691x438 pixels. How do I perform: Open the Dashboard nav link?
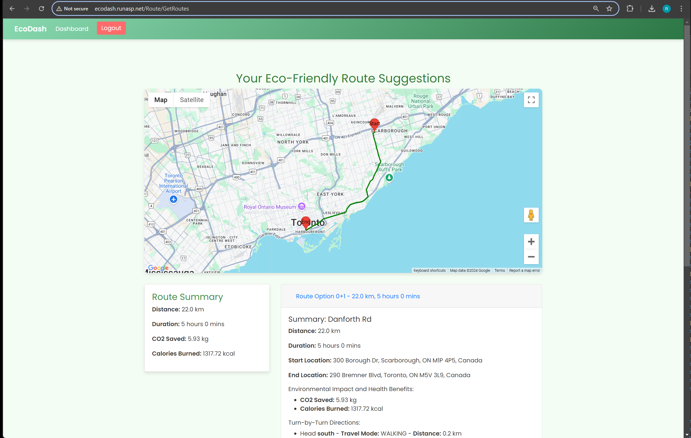[72, 29]
